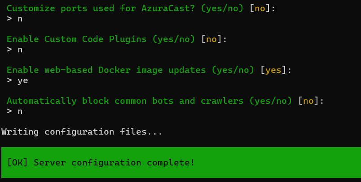Click "Enable web-based Docker image updates" prompt text
Viewport: 361px width, 182px height.
pos(106,70)
